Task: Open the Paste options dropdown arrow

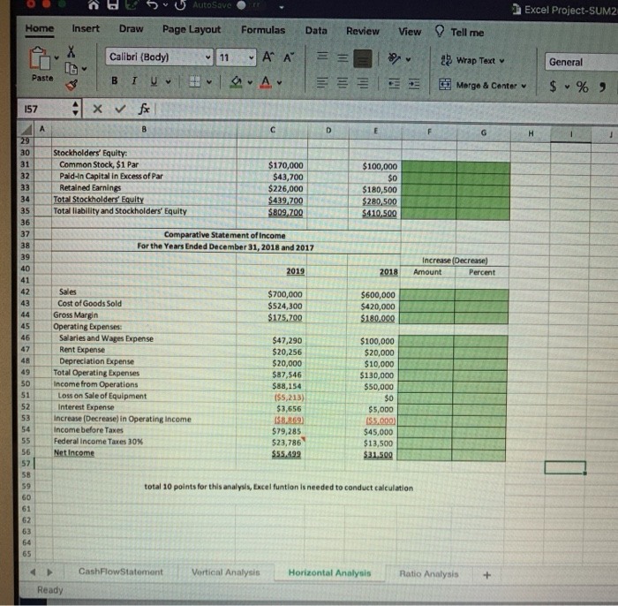Action: point(57,58)
